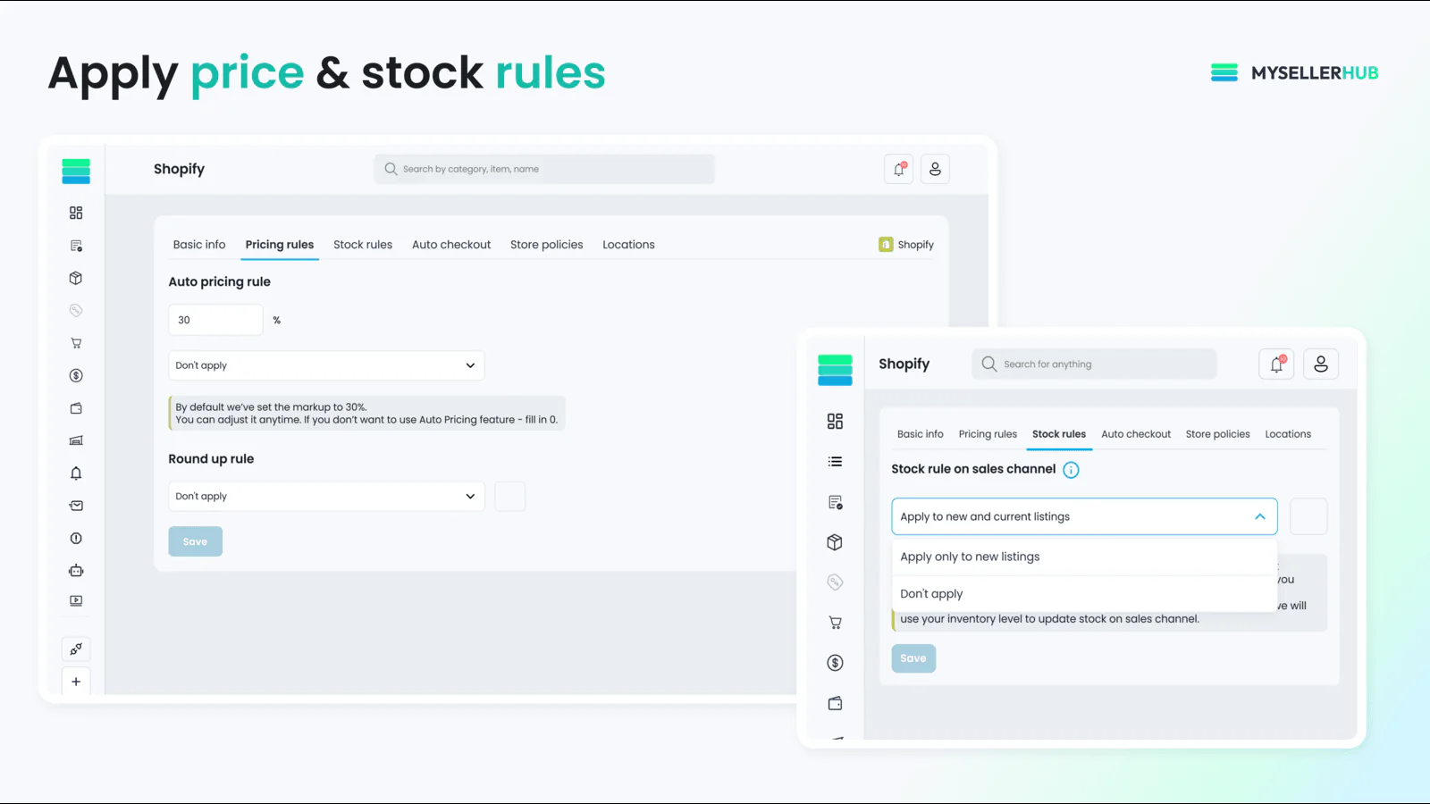Open the Round up rule dropdown
Screen dimensions: 1430x804
coord(325,496)
